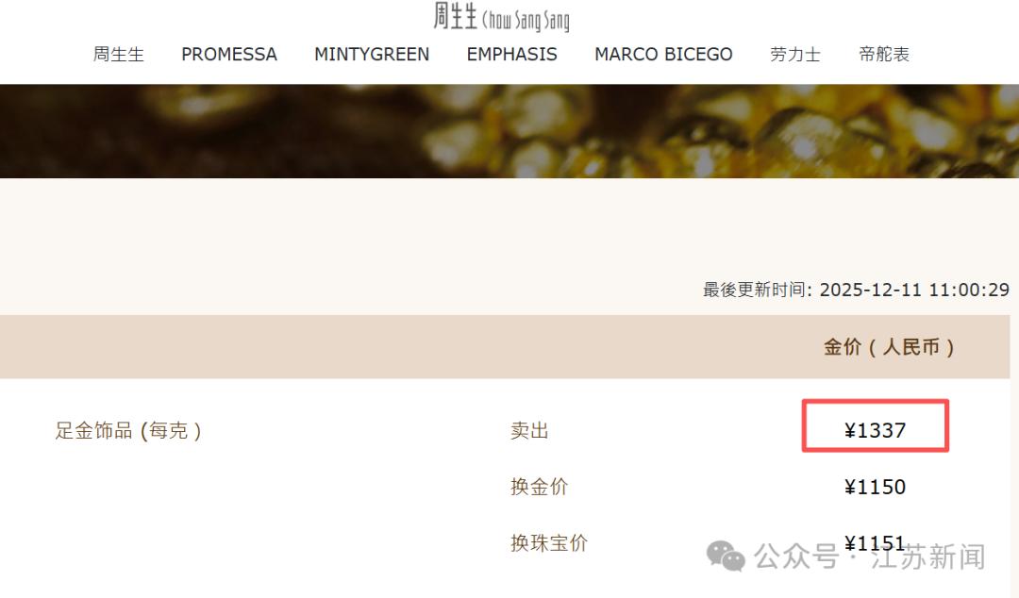Open the 帝舵表 navigation item
The image size is (1019, 598).
(x=884, y=54)
